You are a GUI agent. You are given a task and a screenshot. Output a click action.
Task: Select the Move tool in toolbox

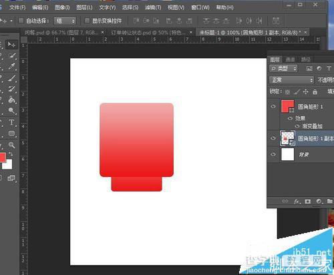pos(11,45)
